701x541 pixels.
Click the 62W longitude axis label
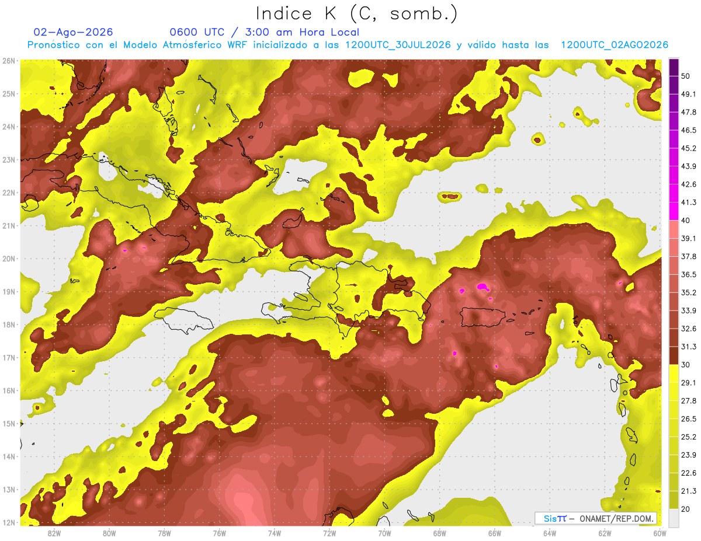[x=605, y=533]
